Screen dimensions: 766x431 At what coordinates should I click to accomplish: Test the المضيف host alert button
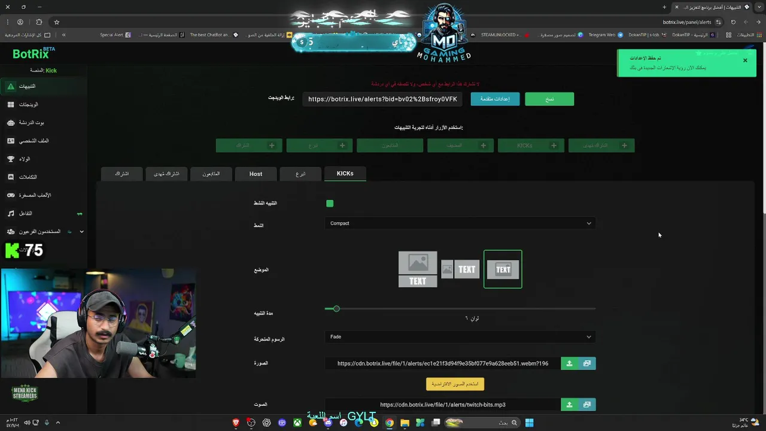pos(460,145)
